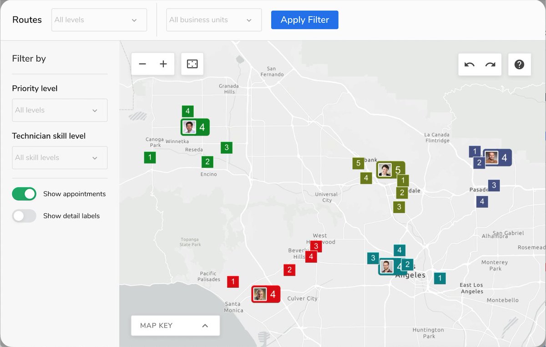Open Technician skill level dropdown
The height and width of the screenshot is (347, 546).
point(60,158)
